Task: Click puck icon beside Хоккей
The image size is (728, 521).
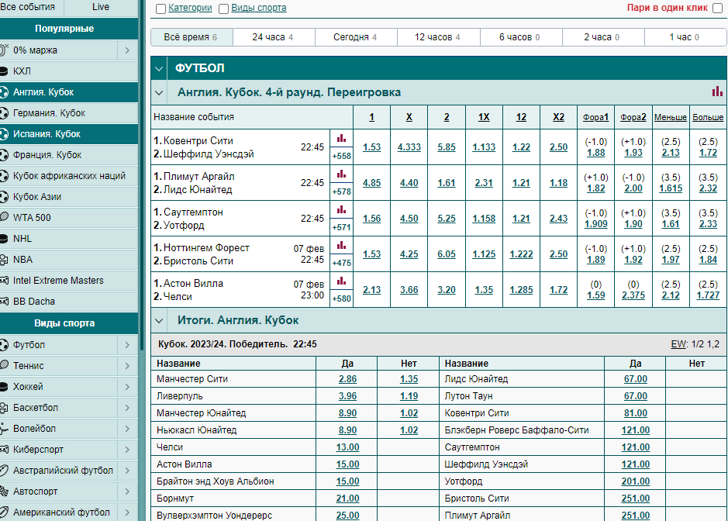Action: point(4,387)
